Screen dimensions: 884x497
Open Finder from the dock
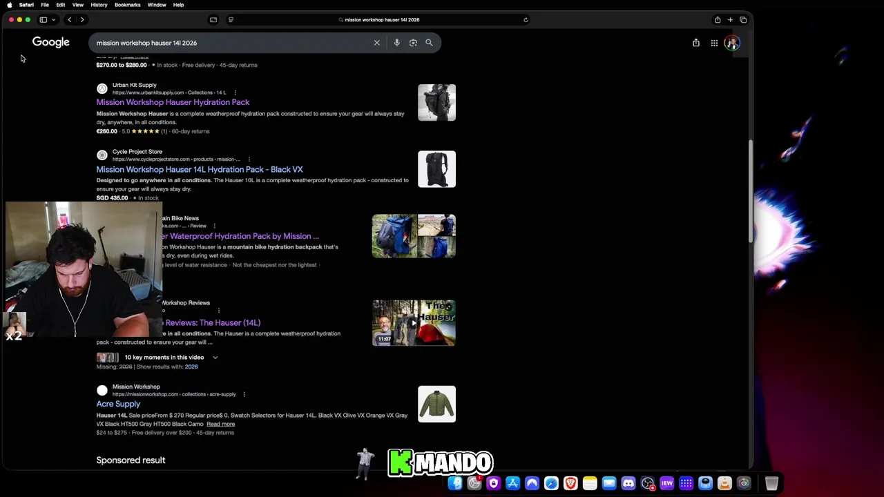(x=454, y=483)
